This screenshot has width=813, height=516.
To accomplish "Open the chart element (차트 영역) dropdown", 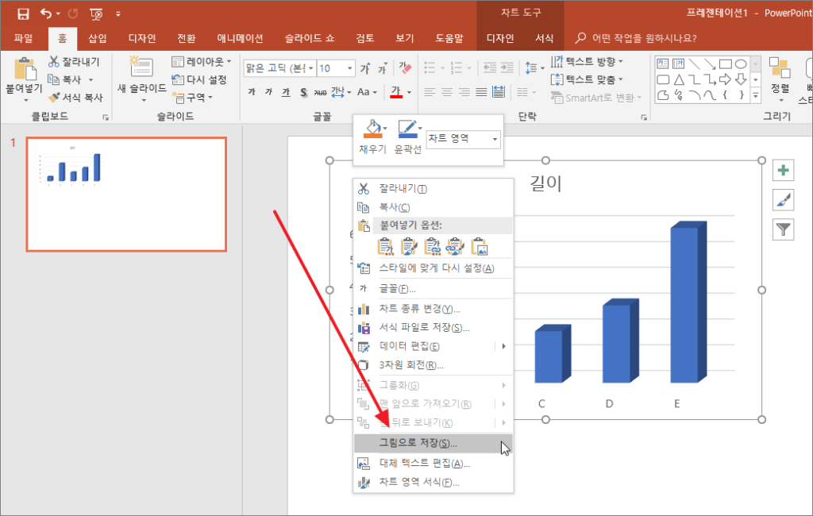I will 495,140.
